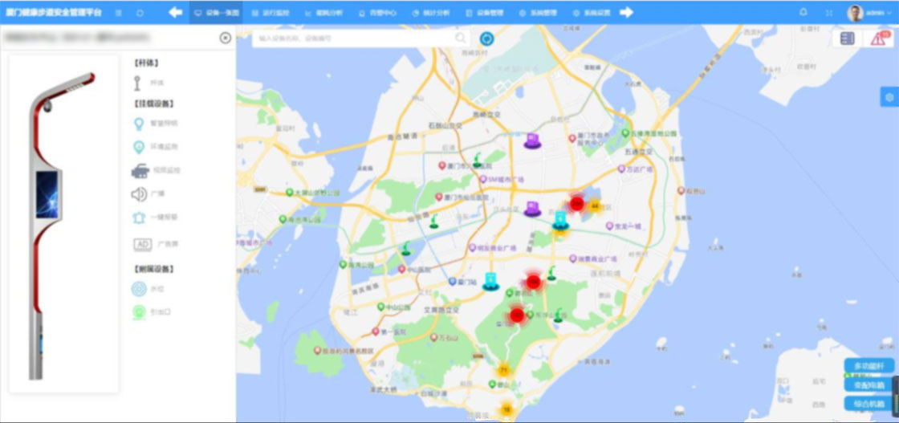Image resolution: width=899 pixels, height=423 pixels.
Task: Open the AD advertising screen item
Action: 142,244
